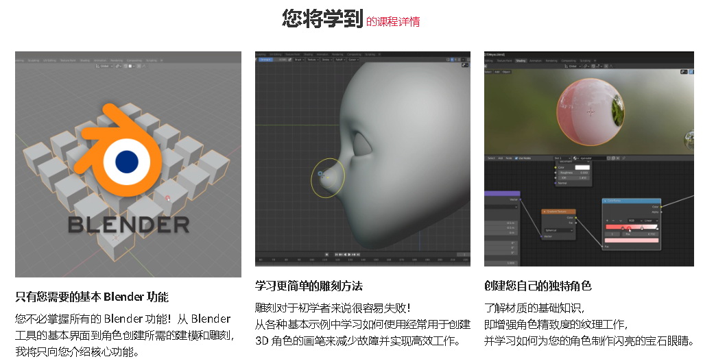Select heading '学习更简单的雕刻方法'
Screen dimensions: 703x359
[309, 286]
